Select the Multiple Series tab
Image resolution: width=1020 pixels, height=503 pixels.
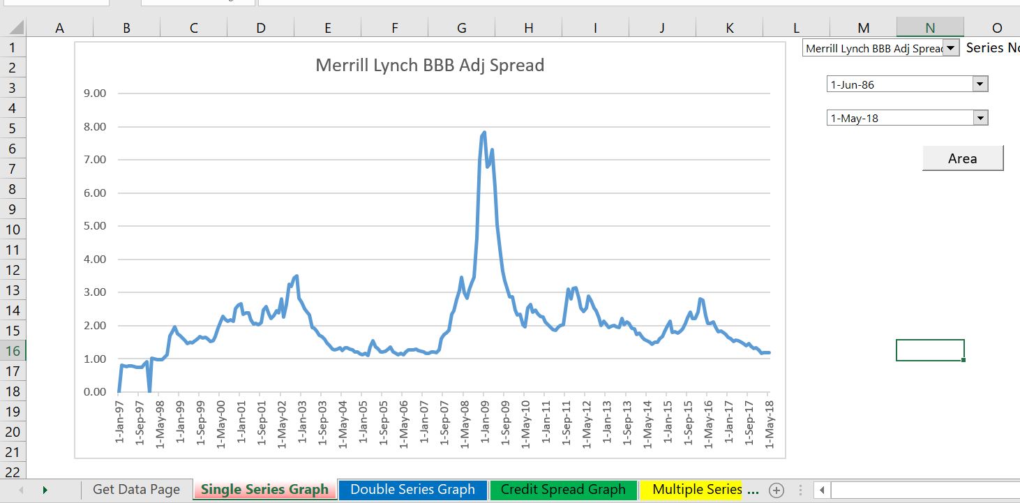[x=698, y=490]
